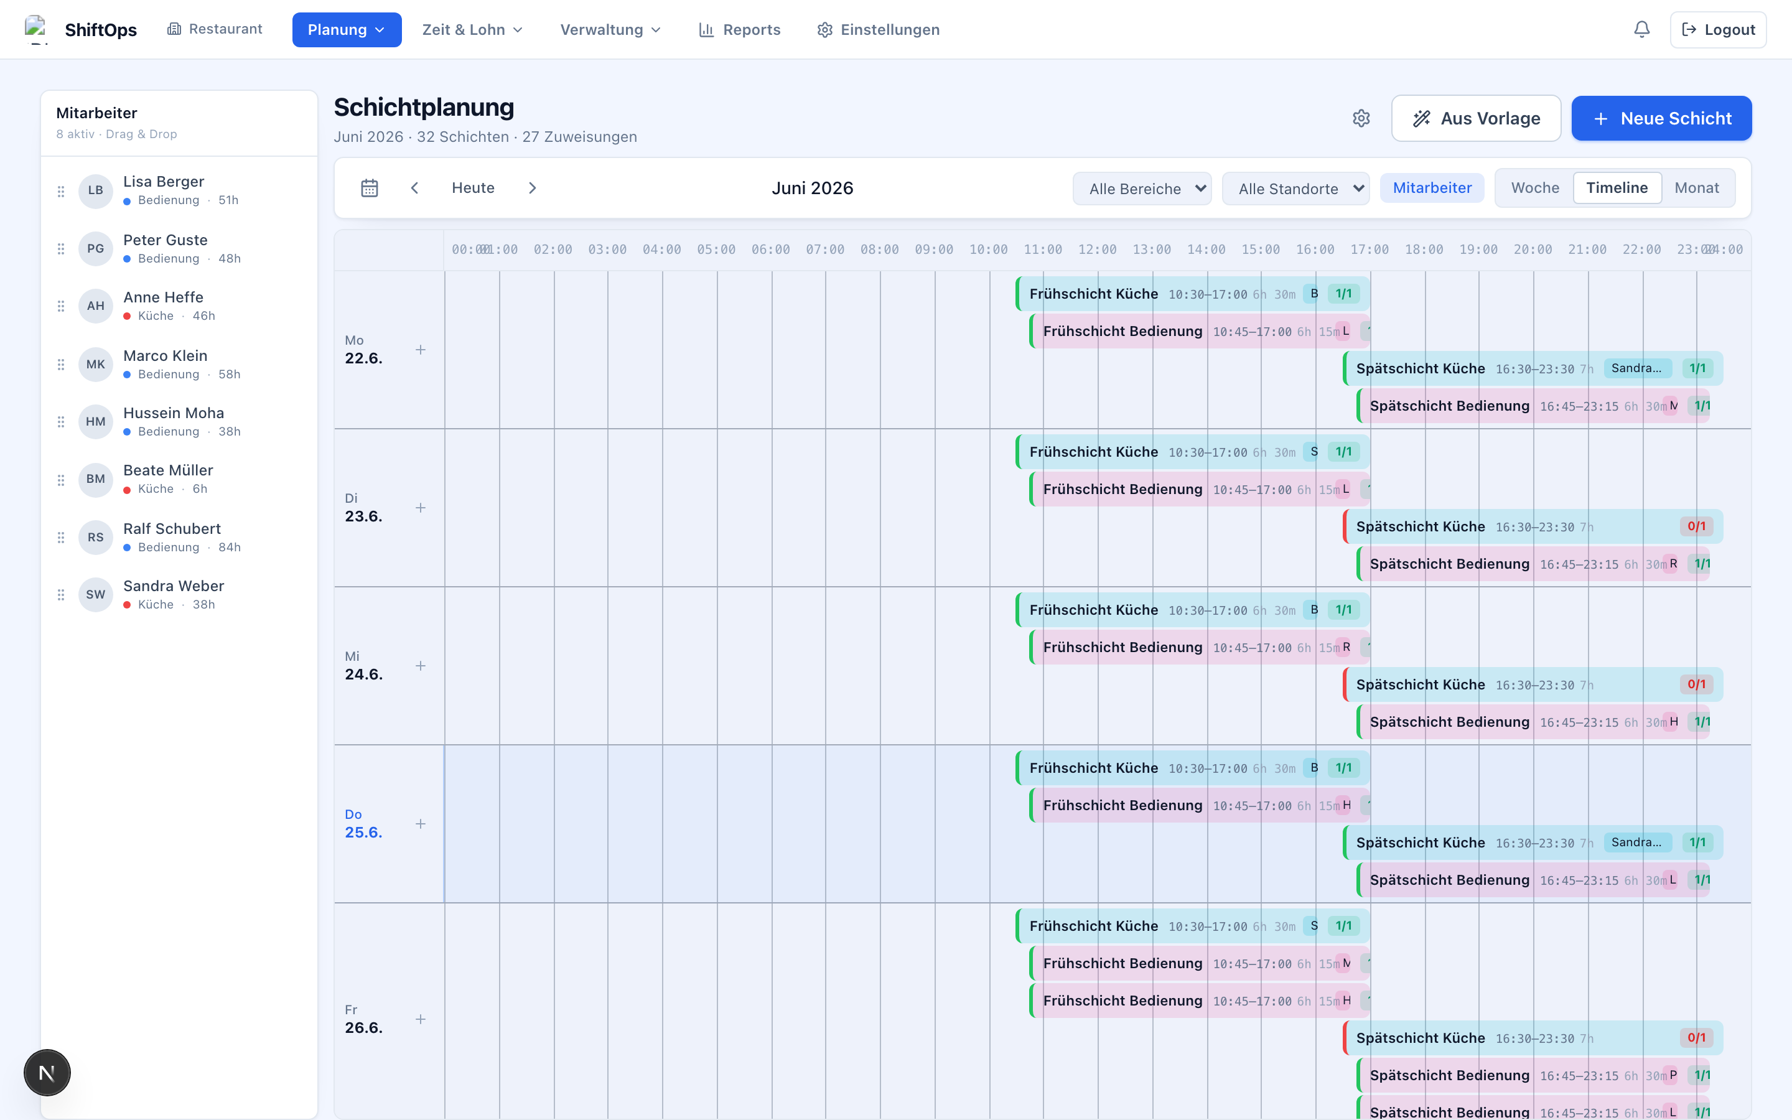Select employee Anne Heffe
Image resolution: width=1792 pixels, height=1120 pixels.
pyautogui.click(x=179, y=306)
